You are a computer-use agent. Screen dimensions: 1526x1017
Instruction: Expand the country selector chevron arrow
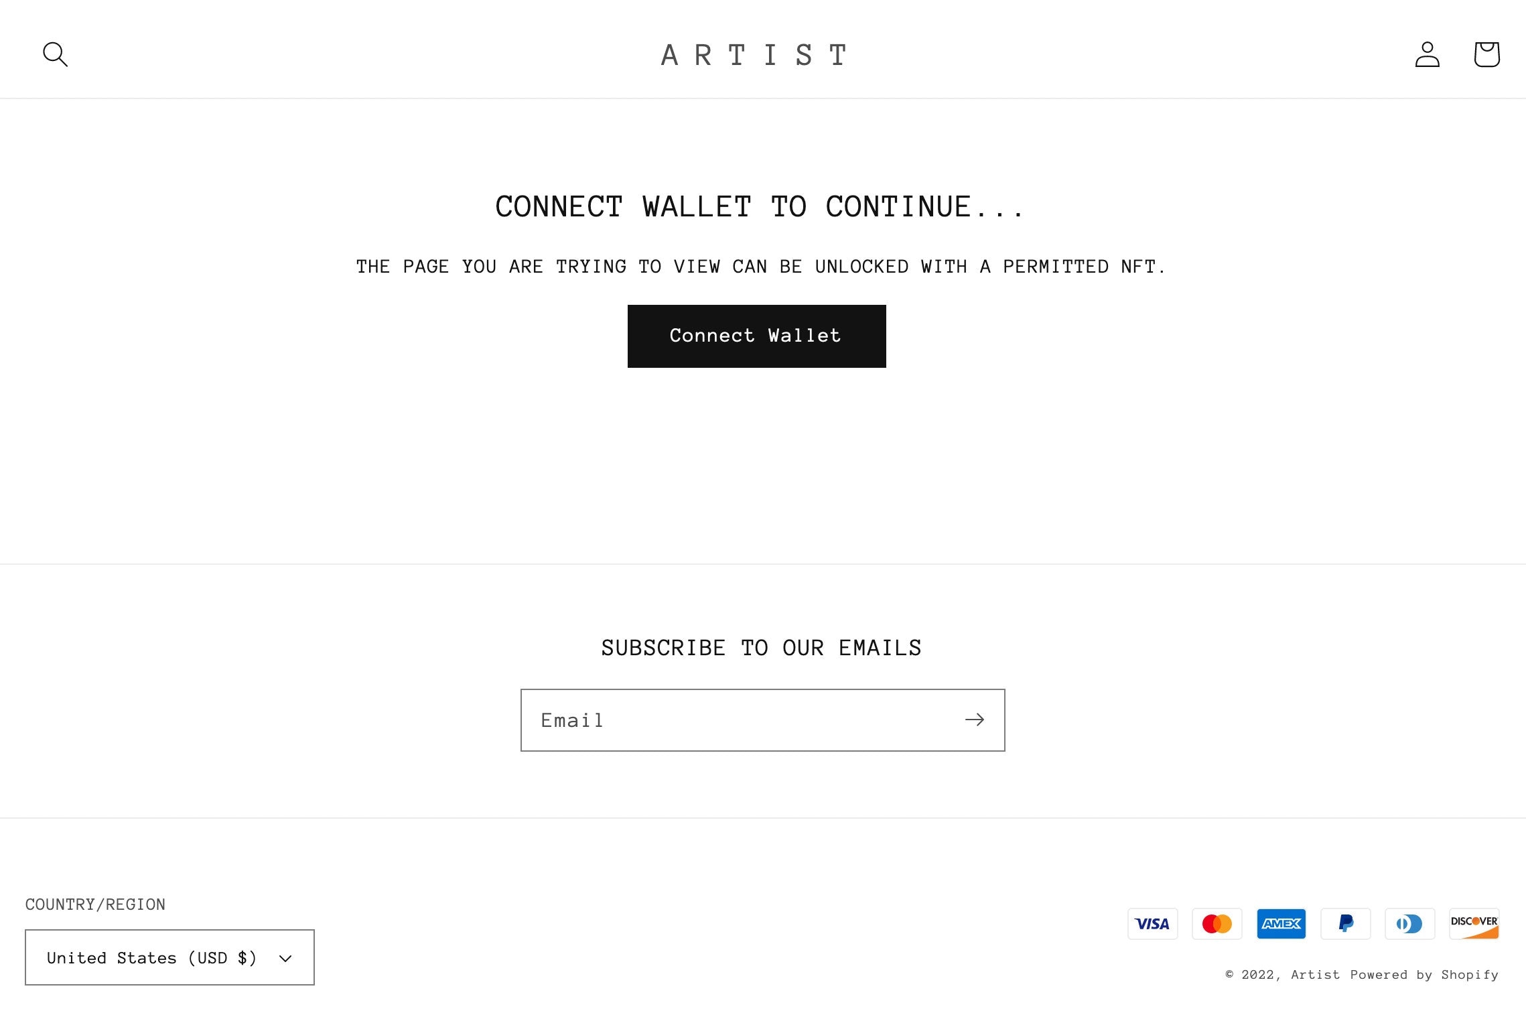pyautogui.click(x=285, y=959)
